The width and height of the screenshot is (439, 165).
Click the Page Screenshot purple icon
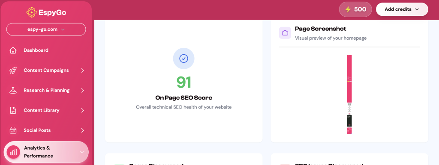(285, 33)
